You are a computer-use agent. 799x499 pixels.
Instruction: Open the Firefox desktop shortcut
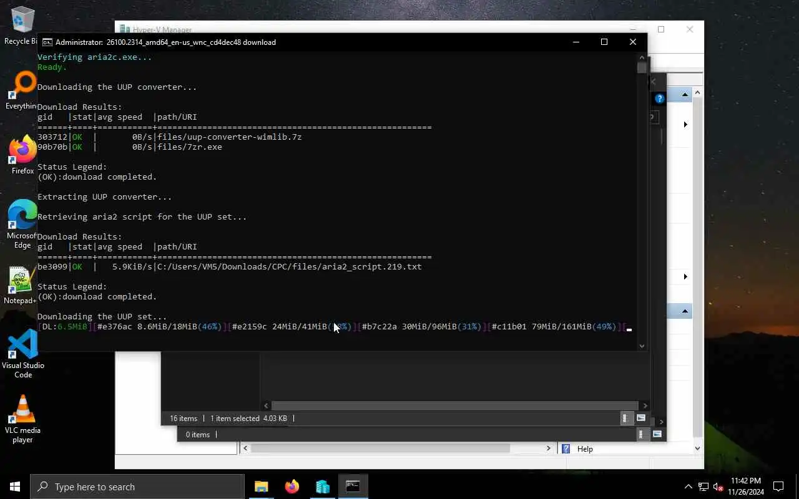click(x=22, y=156)
